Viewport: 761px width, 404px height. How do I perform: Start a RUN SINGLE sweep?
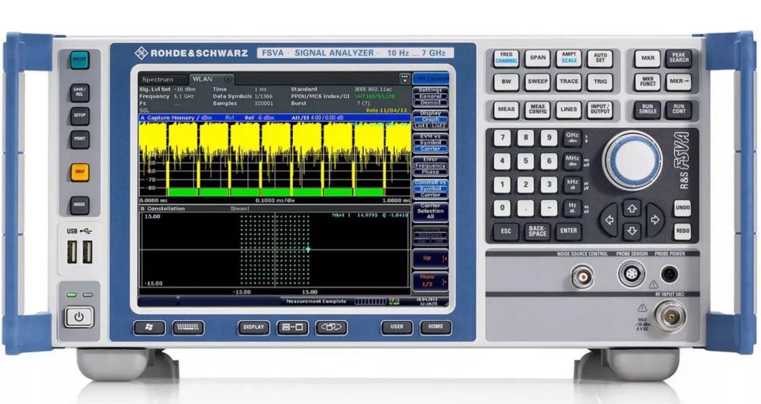tap(648, 110)
